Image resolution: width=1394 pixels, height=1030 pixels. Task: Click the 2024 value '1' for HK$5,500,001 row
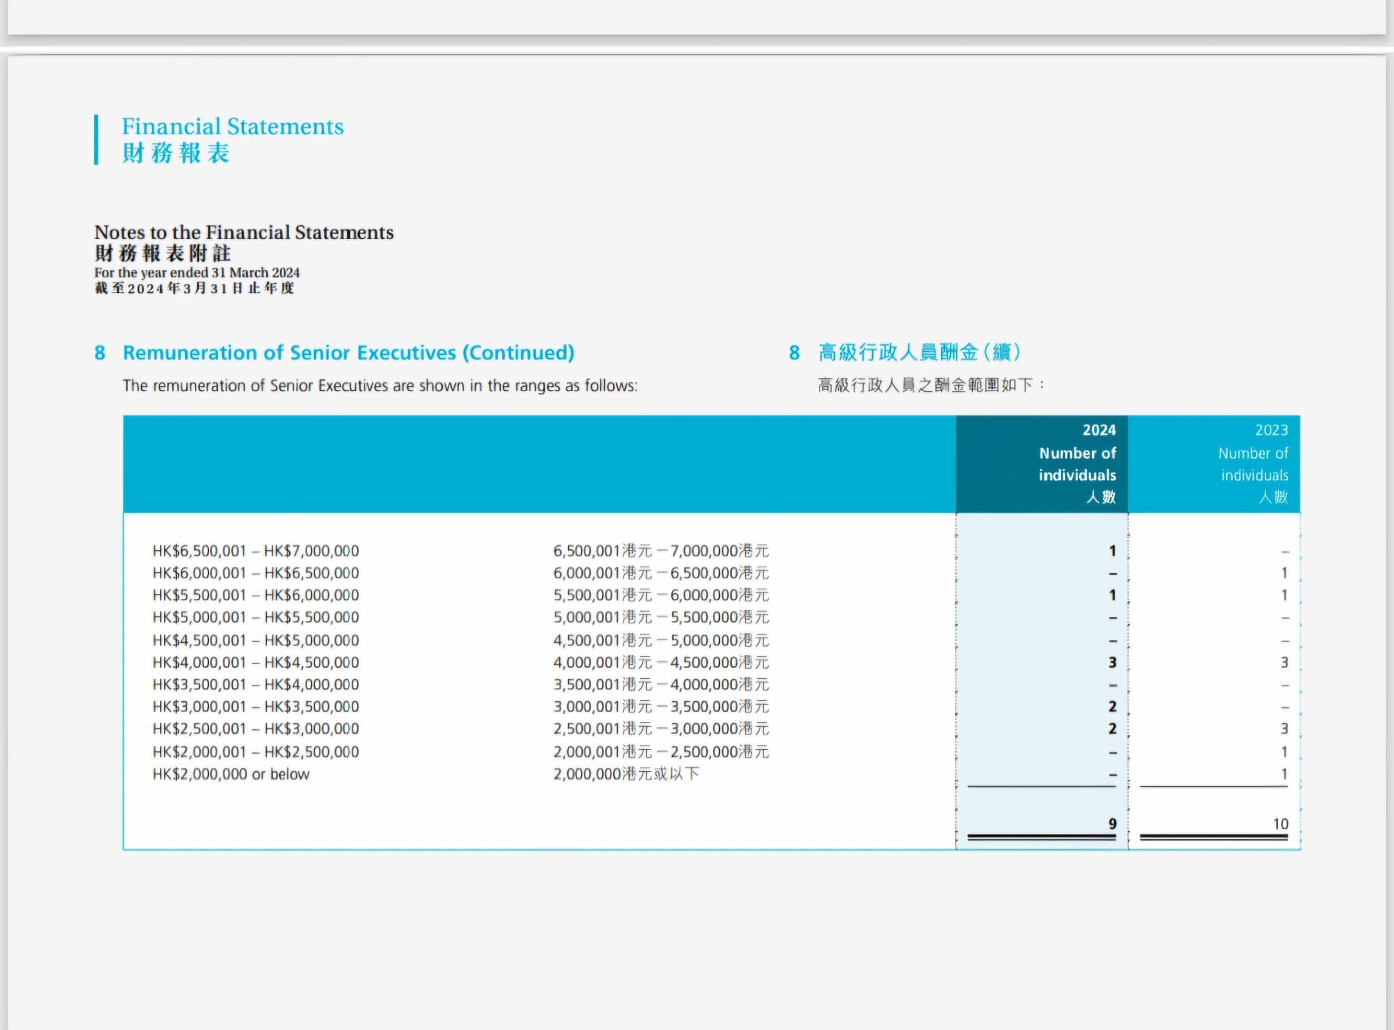click(x=1113, y=595)
